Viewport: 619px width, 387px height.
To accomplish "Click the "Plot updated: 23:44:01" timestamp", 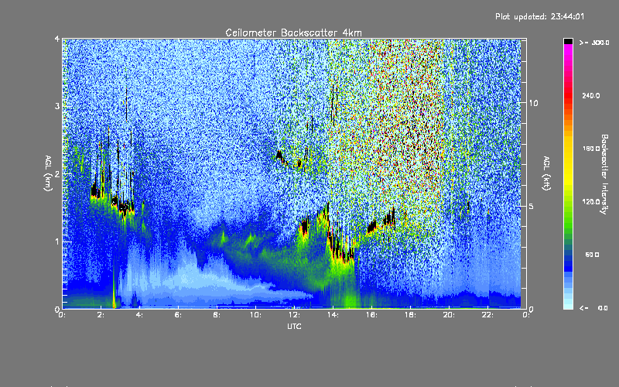I will (x=539, y=16).
